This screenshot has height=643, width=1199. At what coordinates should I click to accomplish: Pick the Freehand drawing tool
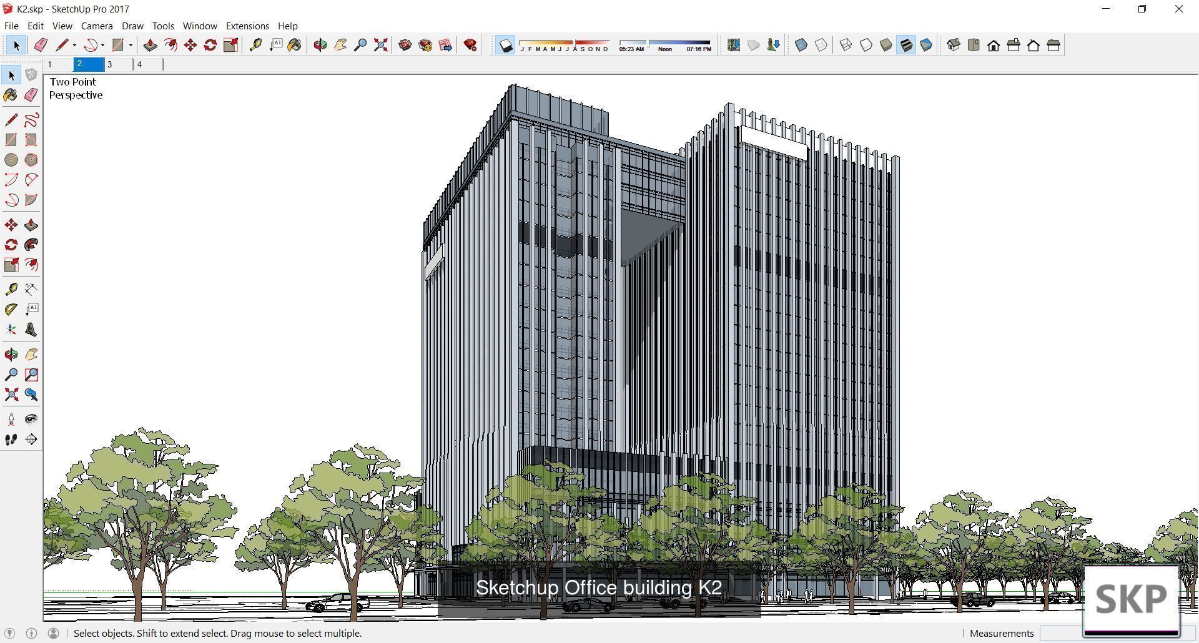[31, 120]
